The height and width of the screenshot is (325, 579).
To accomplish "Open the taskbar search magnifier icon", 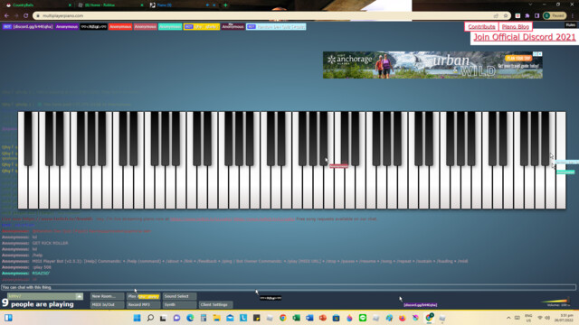I will tap(150, 318).
